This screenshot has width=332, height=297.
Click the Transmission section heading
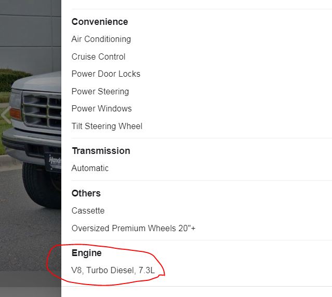pyautogui.click(x=101, y=151)
